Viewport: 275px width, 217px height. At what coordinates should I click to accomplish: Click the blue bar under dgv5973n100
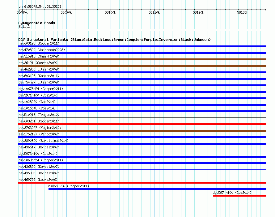[142, 157]
